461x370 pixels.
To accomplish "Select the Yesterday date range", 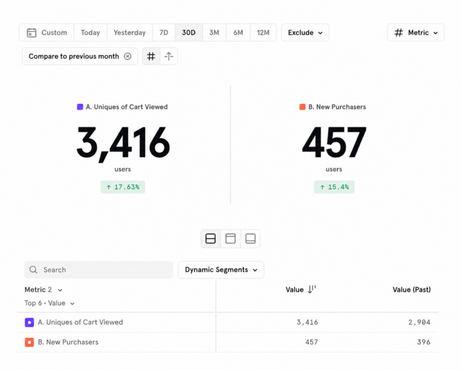I will pos(130,32).
